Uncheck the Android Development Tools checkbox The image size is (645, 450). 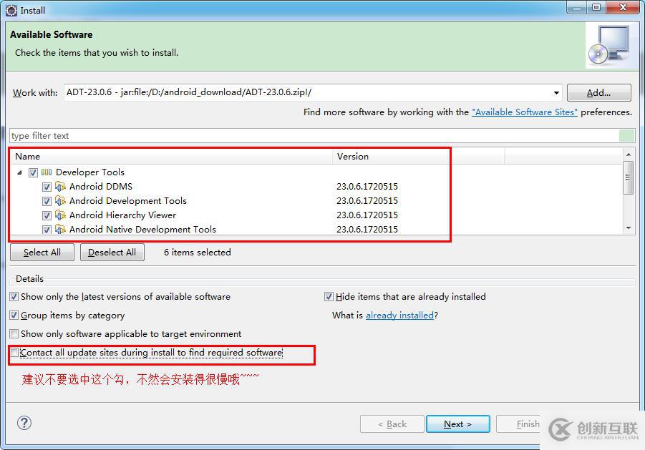pyautogui.click(x=47, y=201)
